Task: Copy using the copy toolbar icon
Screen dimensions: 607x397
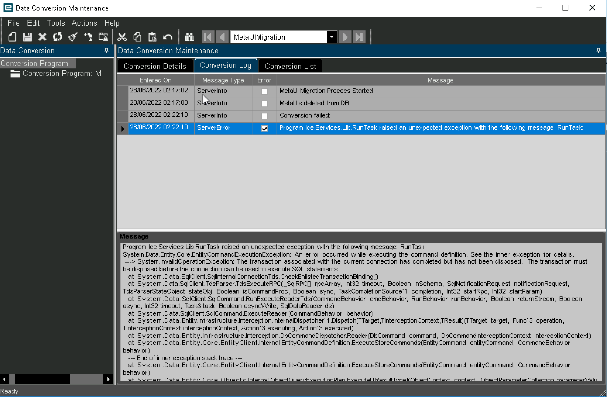Action: [x=137, y=37]
